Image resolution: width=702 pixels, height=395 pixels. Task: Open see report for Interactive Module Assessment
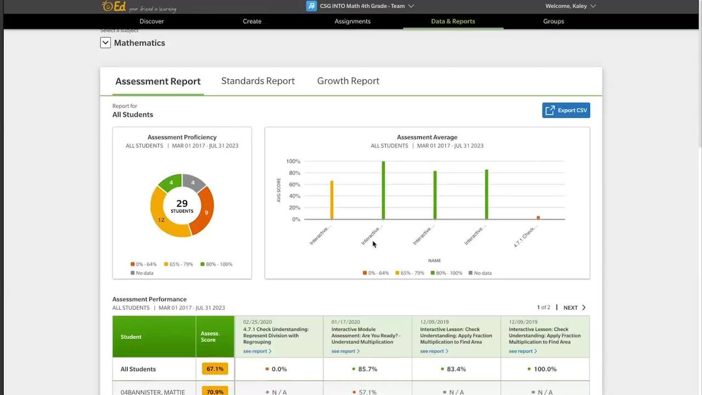(x=345, y=351)
